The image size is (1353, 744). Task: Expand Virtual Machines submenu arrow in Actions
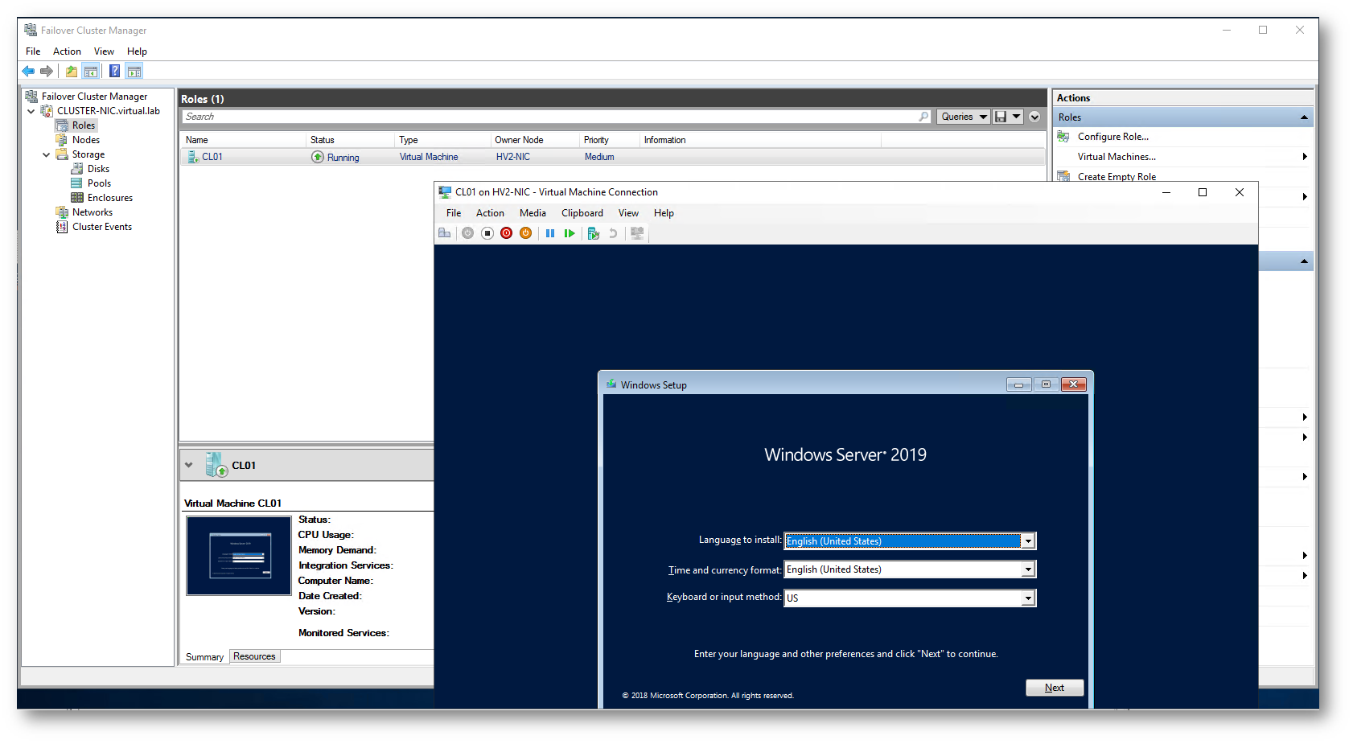[x=1304, y=157]
